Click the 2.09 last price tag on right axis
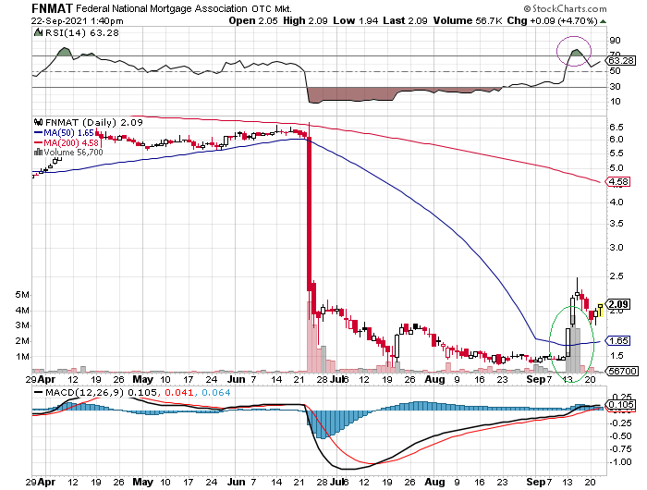The image size is (647, 490). (x=618, y=304)
